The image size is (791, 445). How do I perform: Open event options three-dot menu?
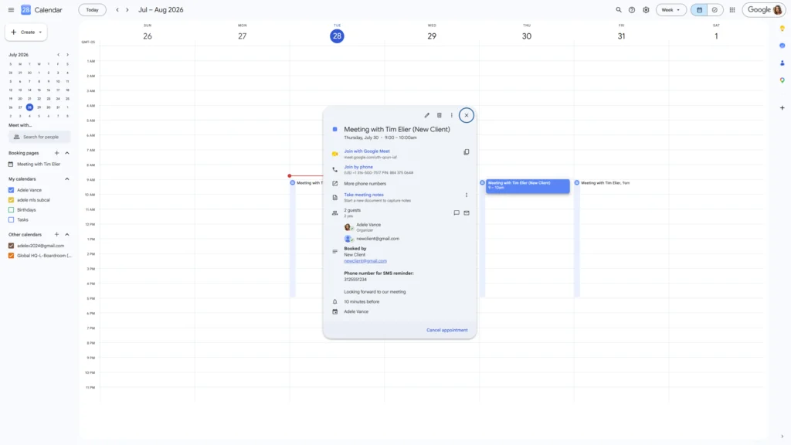[x=451, y=115]
